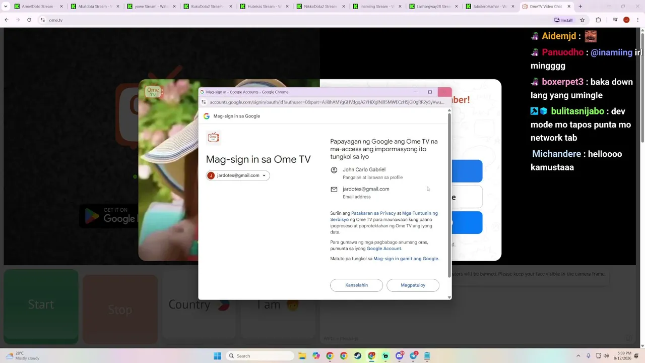The image size is (645, 363).
Task: Open the jardotes@gmail.com account chooser dropdown
Action: (238, 175)
